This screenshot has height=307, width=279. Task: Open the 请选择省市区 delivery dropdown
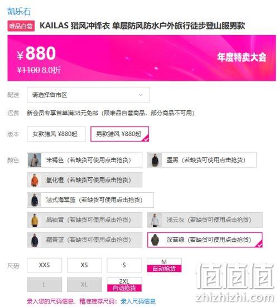coord(88,95)
